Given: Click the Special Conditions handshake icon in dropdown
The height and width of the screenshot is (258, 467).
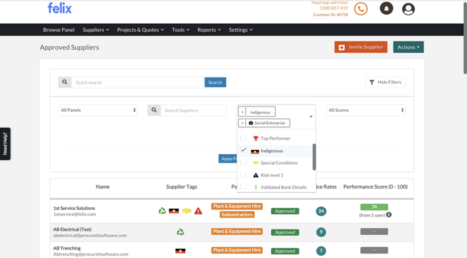Looking at the screenshot, I should [255, 163].
